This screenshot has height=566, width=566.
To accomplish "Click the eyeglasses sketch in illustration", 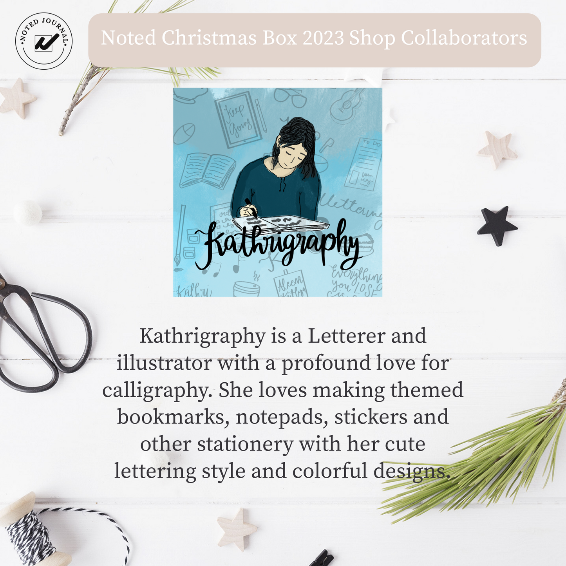I will [x=290, y=98].
